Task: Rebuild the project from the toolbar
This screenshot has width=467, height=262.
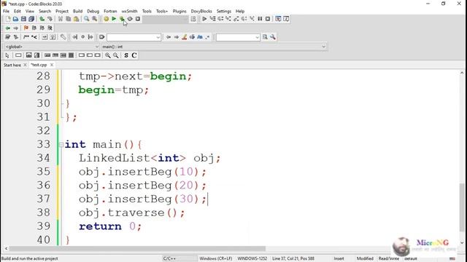Action: coord(130,19)
